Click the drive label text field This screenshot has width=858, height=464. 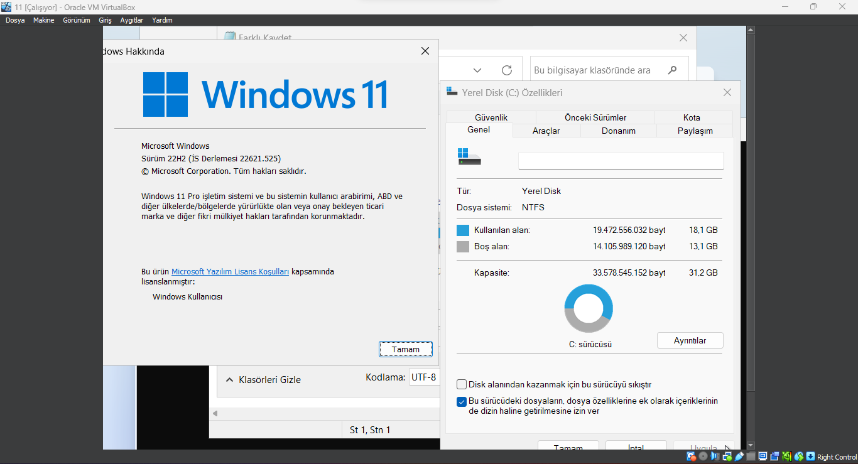tap(621, 161)
